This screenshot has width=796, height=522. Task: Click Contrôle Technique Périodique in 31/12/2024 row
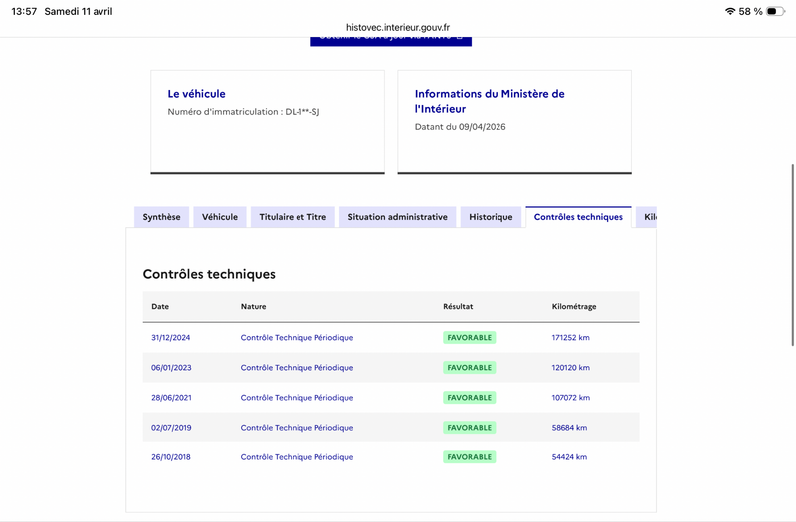[x=297, y=337]
